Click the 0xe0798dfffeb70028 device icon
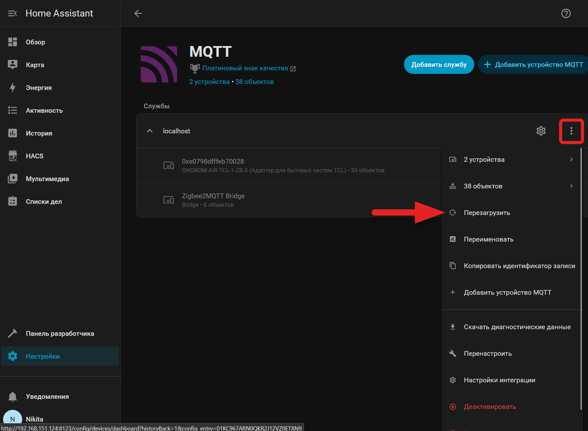588x431 pixels. tap(169, 165)
